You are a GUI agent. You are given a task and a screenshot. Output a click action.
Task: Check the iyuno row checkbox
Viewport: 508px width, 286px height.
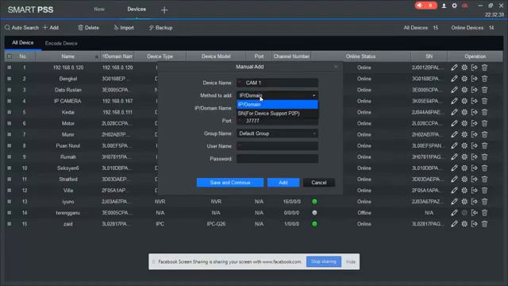point(10,202)
